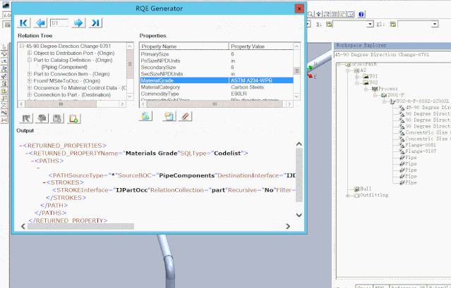Click the Flange-0081 icon in Workspace Explorer

coord(402,145)
